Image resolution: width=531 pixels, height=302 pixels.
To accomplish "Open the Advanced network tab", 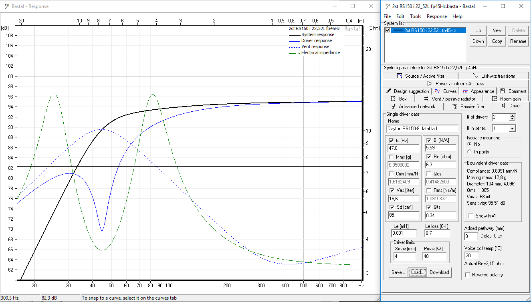I will 413,106.
